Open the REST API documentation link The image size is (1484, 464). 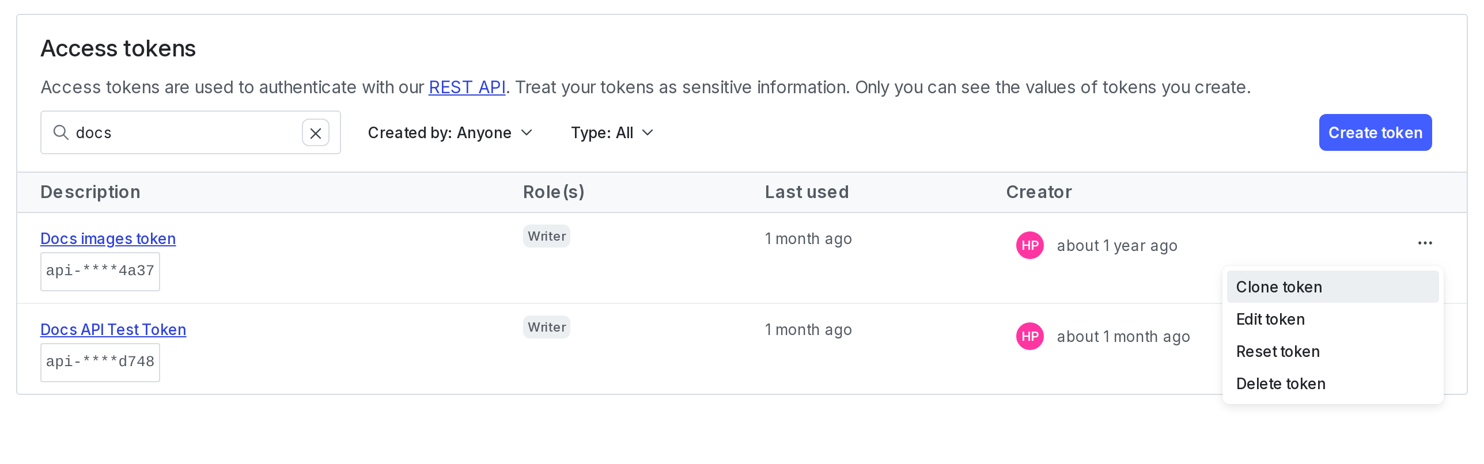(x=467, y=87)
